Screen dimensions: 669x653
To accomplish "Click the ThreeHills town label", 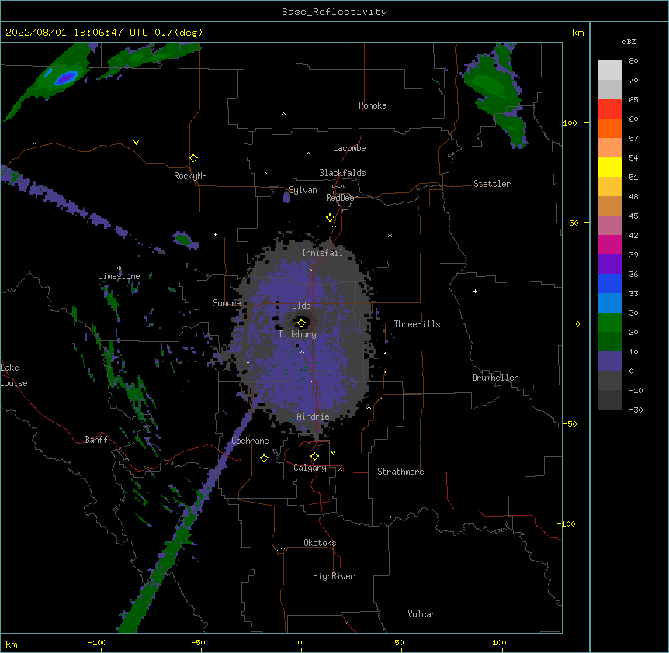I will point(417,324).
